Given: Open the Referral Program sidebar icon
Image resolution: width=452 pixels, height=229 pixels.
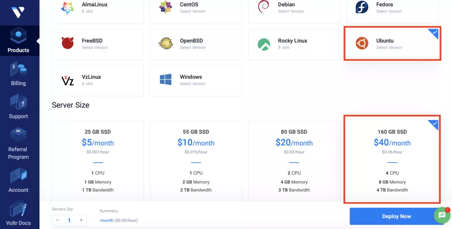Looking at the screenshot, I should tap(18, 135).
